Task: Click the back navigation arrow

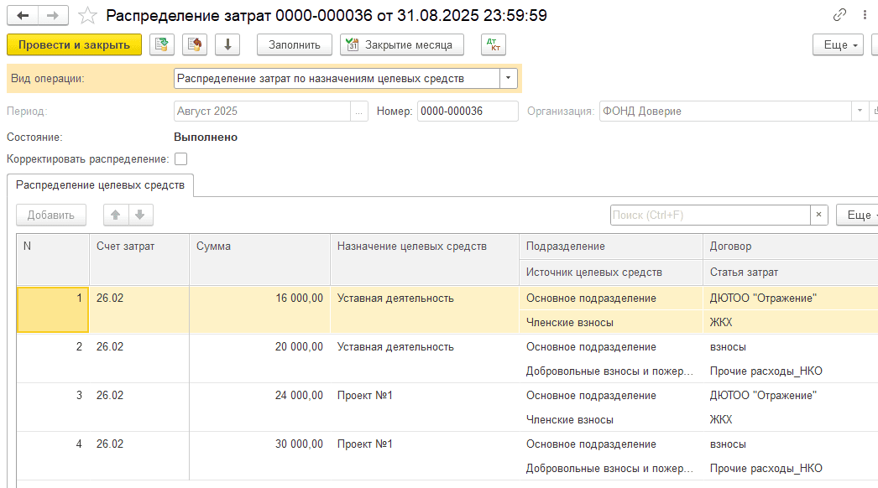Action: (x=23, y=16)
